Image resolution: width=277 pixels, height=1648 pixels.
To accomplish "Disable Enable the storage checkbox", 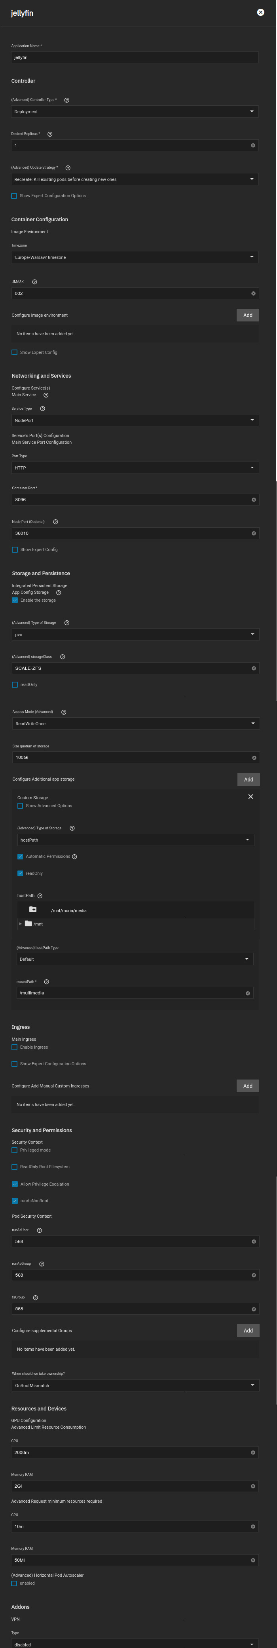I will 15,600.
